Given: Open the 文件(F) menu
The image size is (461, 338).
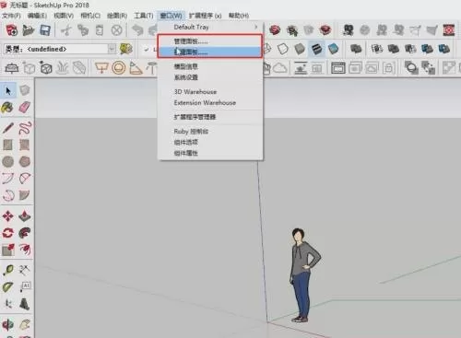Looking at the screenshot, I should [x=11, y=16].
